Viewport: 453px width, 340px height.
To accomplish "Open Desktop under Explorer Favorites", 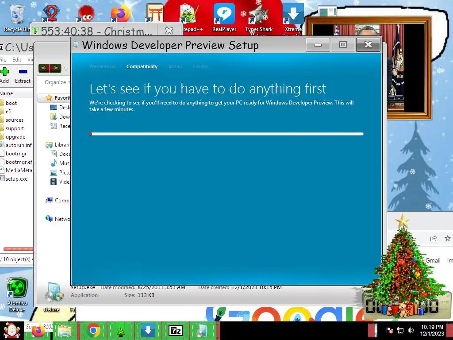I will (60, 107).
